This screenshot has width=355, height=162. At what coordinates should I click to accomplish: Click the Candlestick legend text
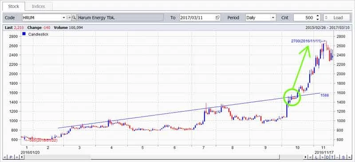38,35
